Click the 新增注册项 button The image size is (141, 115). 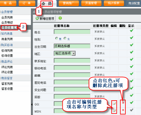coord(45,18)
